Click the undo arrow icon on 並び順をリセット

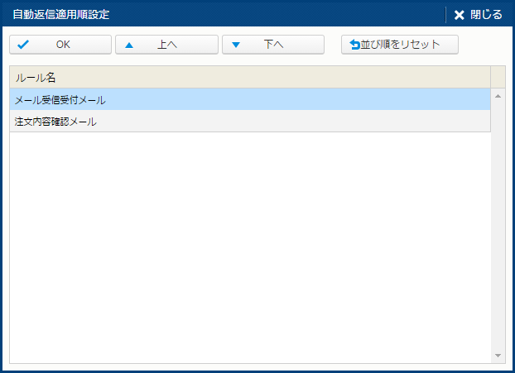point(355,45)
